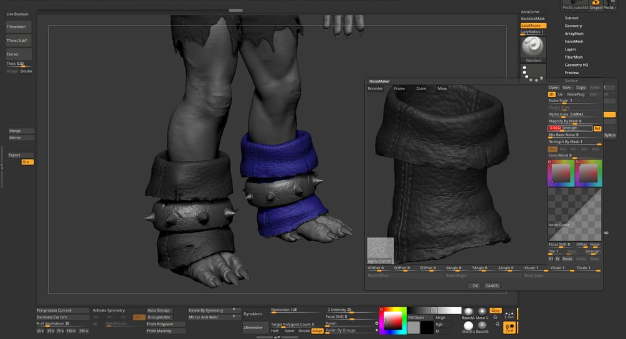
Task: Open the Dots stroke type icon
Action: [533, 74]
